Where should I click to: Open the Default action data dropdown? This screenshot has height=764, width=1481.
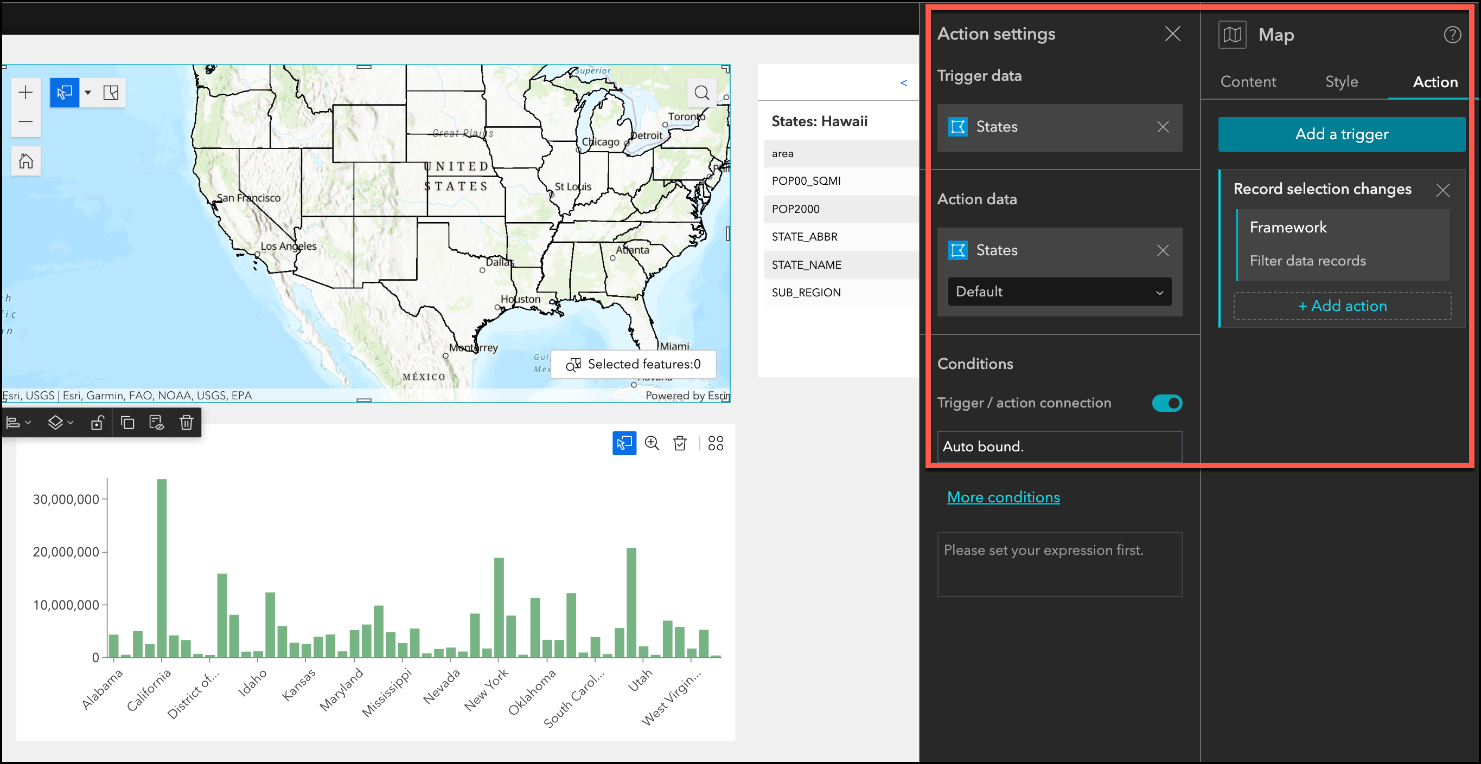point(1058,292)
